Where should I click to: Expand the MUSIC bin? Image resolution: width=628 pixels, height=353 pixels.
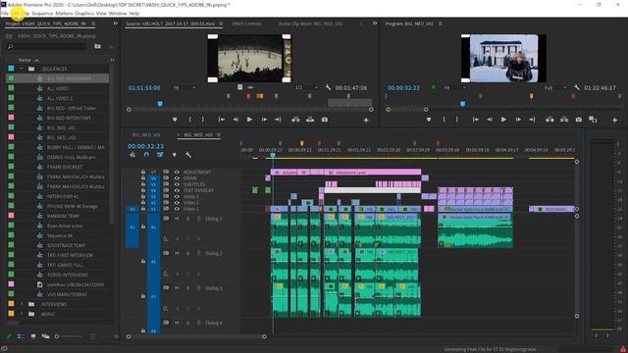22,314
